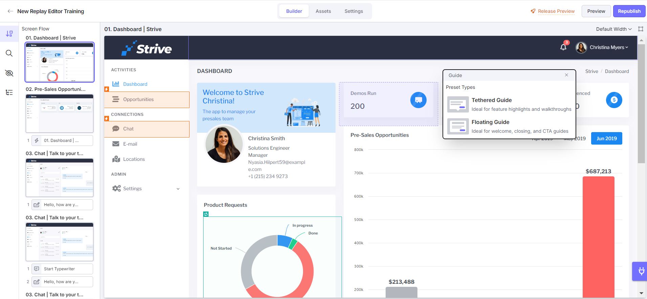Image resolution: width=647 pixels, height=299 pixels.
Task: Click the scrollbar down arrow of the preview
Action: 641,293
